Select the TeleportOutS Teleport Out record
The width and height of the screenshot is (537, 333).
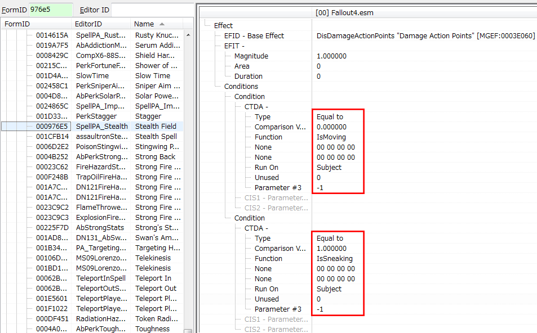pyautogui.click(x=92, y=288)
